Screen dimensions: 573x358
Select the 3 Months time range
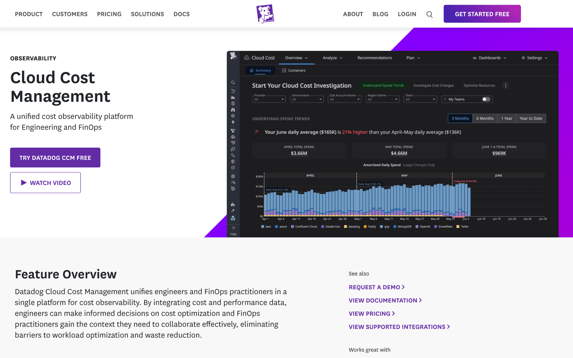[x=460, y=118]
